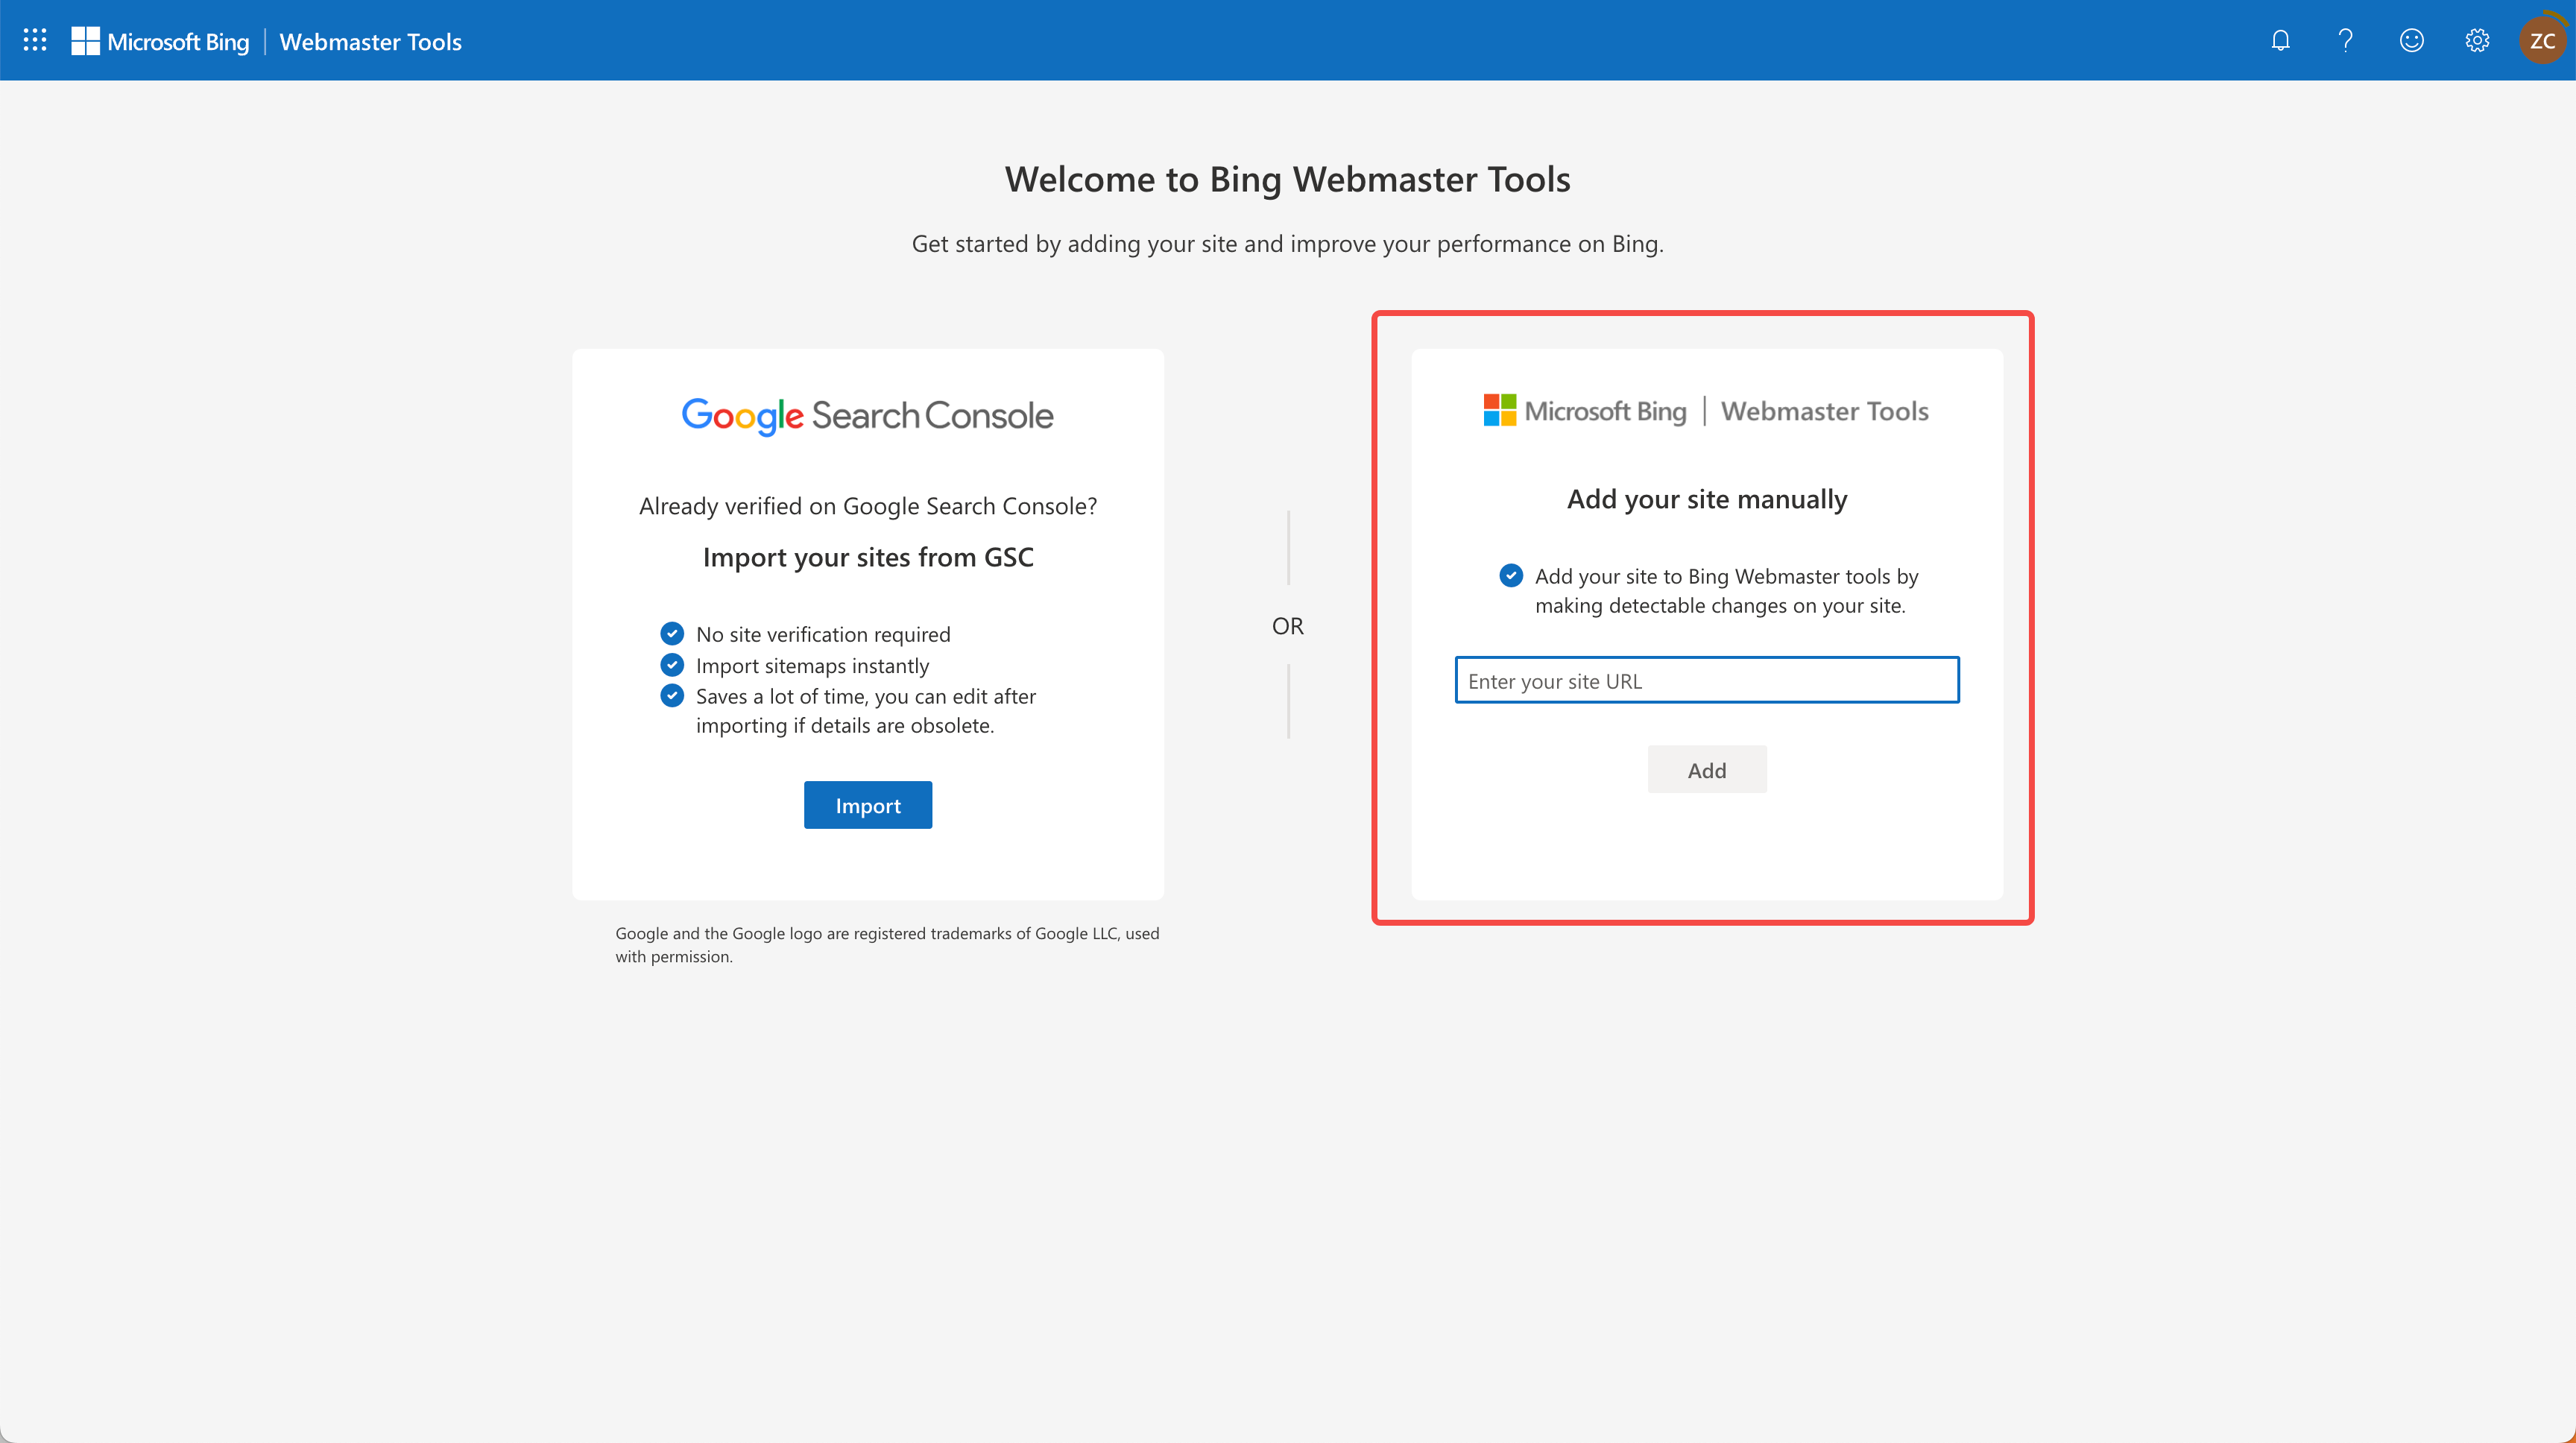2576x1443 pixels.
Task: Click the feedback smiley face icon
Action: coord(2411,40)
